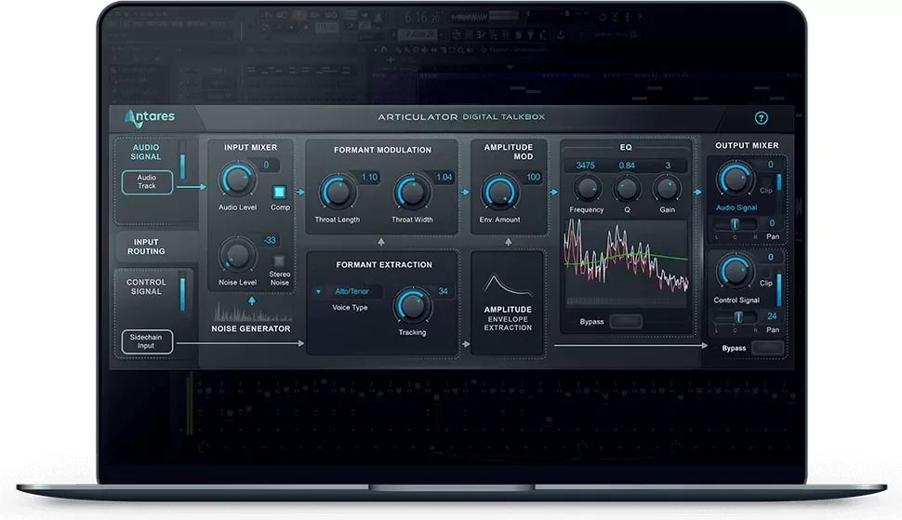Click the Input Mixer heading
902x520 pixels.
coord(251,148)
